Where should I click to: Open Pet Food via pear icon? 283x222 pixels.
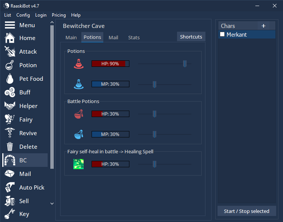point(10,79)
